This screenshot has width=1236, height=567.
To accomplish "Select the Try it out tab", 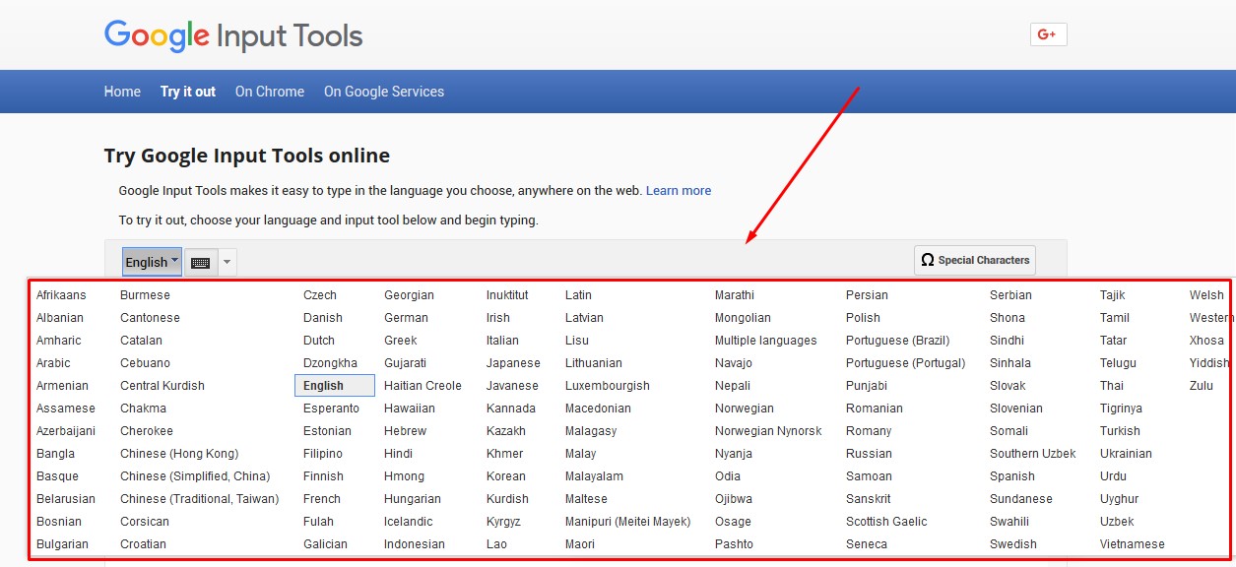I will 188,92.
